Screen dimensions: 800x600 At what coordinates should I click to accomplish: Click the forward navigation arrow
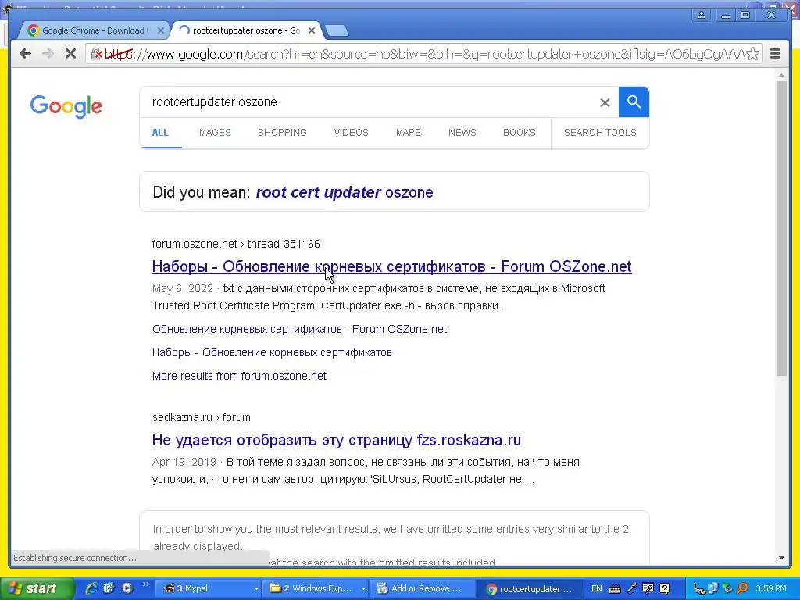point(48,54)
